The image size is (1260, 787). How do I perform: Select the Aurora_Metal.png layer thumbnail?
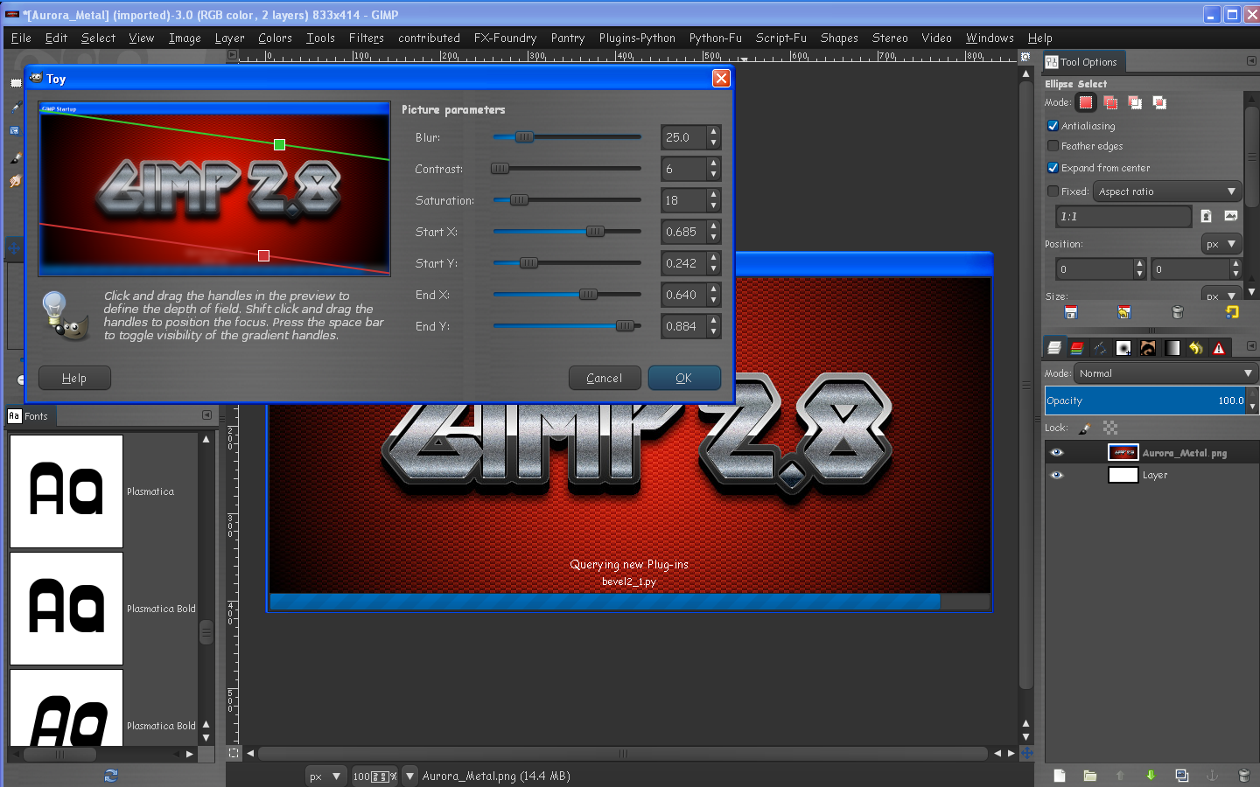pyautogui.click(x=1123, y=452)
